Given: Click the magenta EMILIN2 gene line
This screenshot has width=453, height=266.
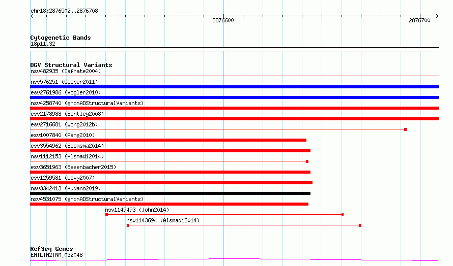Looking at the screenshot, I should [234, 260].
